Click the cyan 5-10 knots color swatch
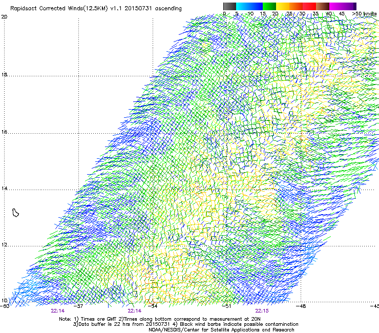The image size is (379, 333). point(243,6)
